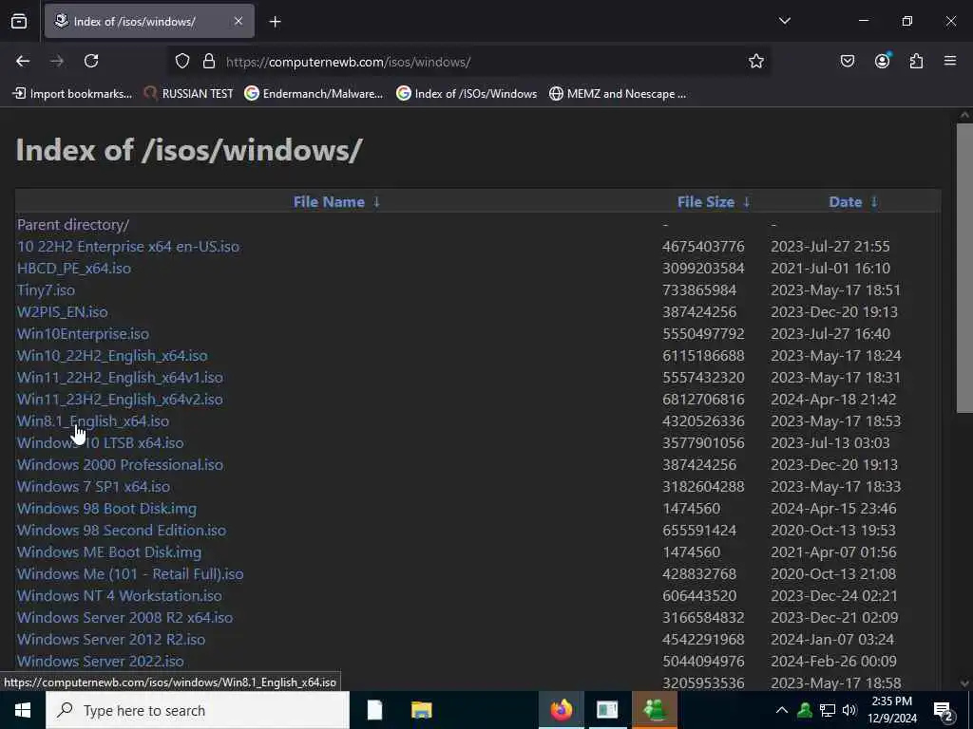Show hidden tray icons chevron

782,710
